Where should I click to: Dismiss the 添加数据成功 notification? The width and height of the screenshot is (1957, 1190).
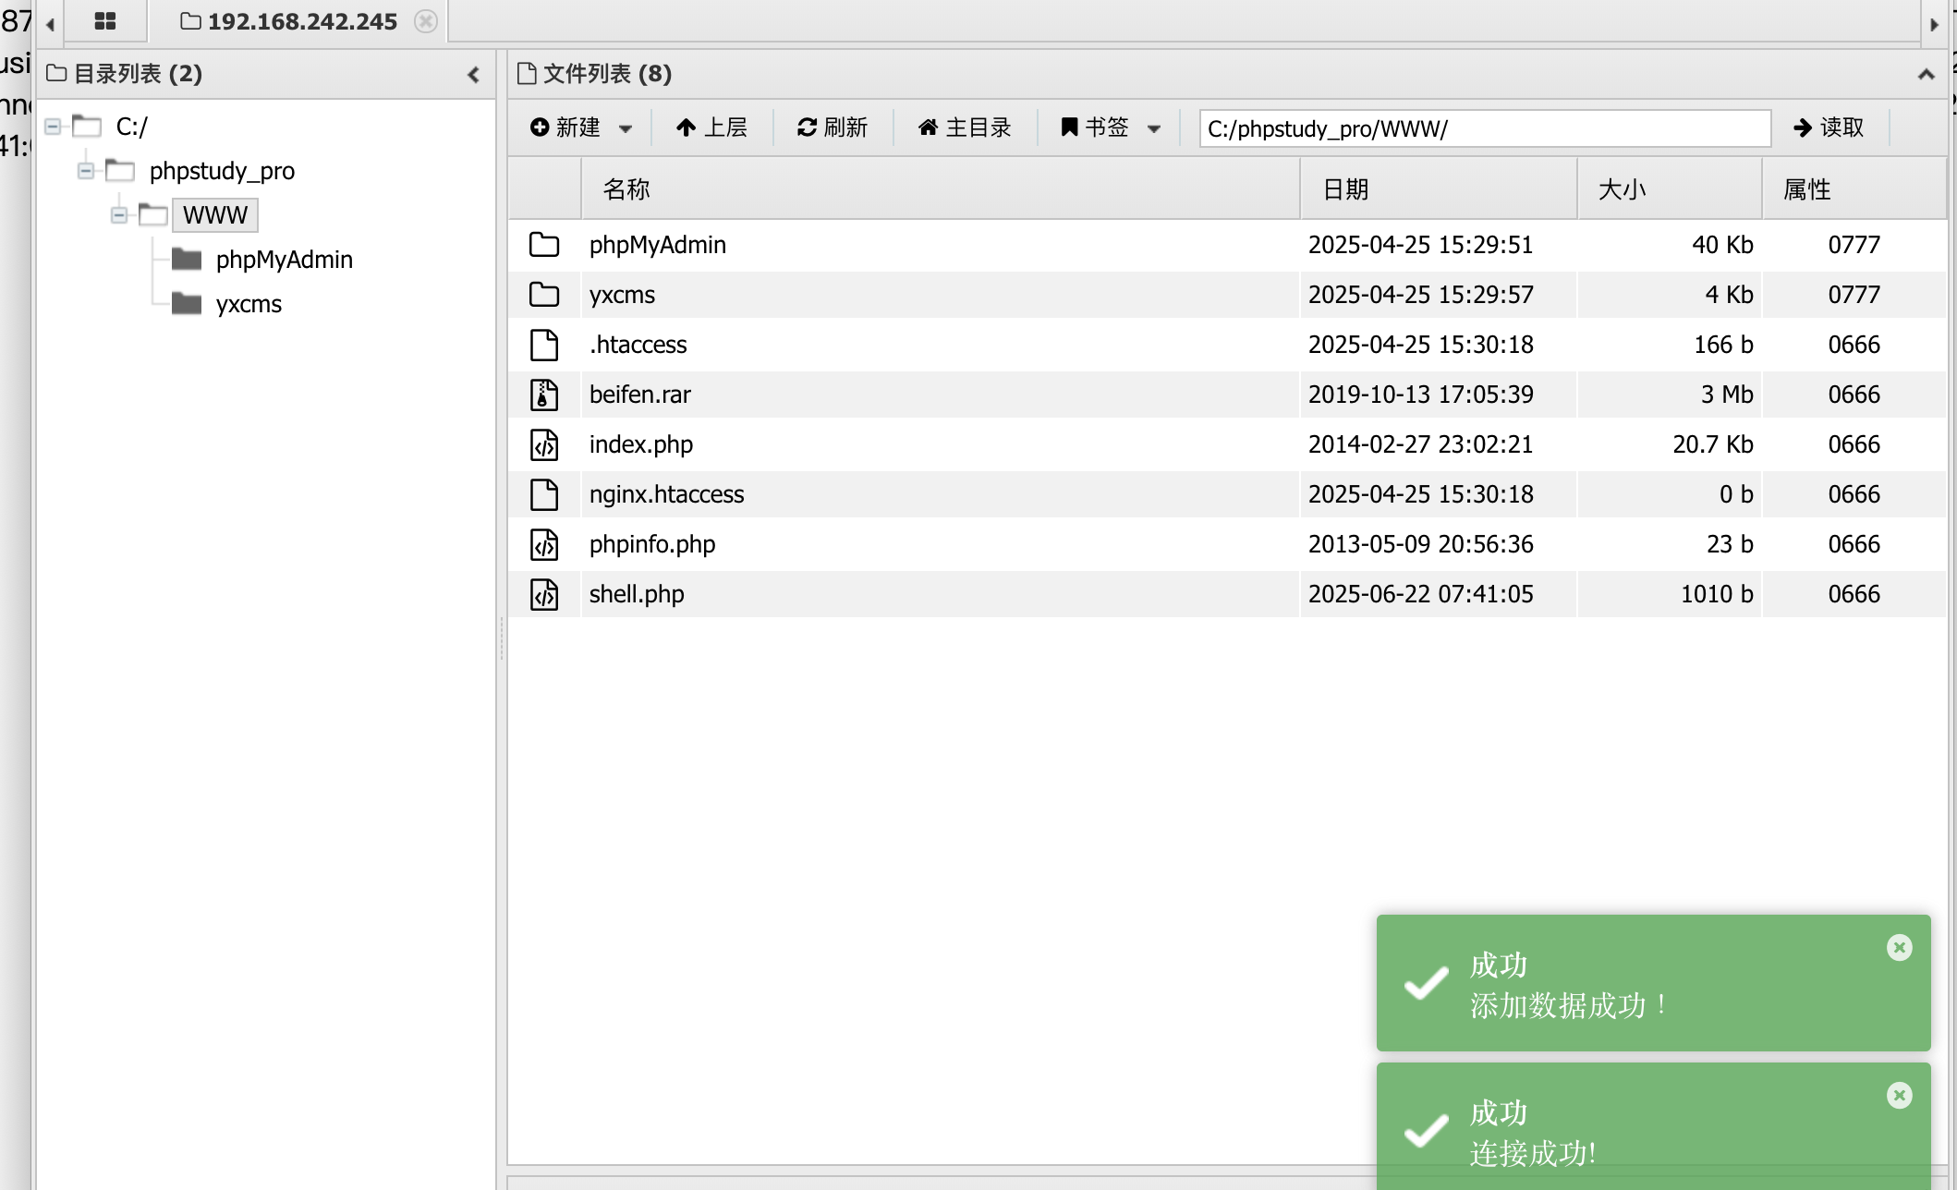point(1899,947)
